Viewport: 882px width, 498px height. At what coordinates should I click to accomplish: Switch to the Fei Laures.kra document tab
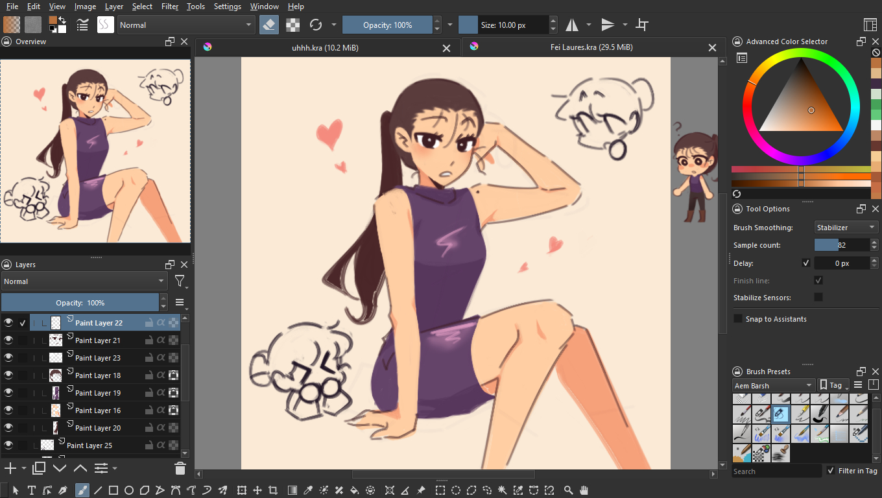pos(587,47)
